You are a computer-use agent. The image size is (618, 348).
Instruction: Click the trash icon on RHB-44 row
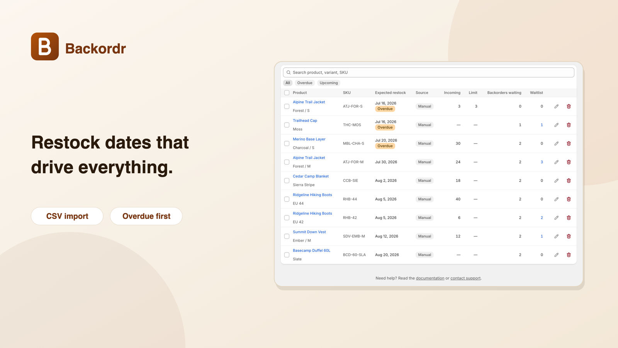click(569, 199)
